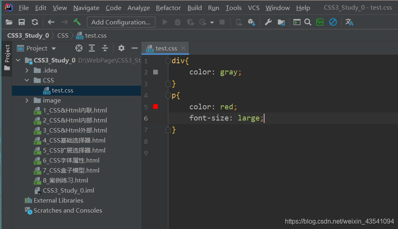Open the Navigate menu

coord(86,8)
